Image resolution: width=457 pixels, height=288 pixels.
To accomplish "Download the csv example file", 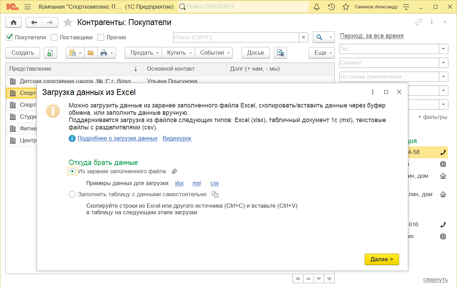I will coord(215,183).
